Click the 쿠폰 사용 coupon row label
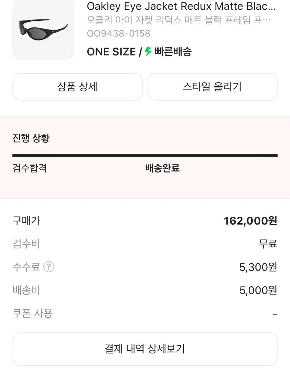The height and width of the screenshot is (378, 290). [x=32, y=313]
